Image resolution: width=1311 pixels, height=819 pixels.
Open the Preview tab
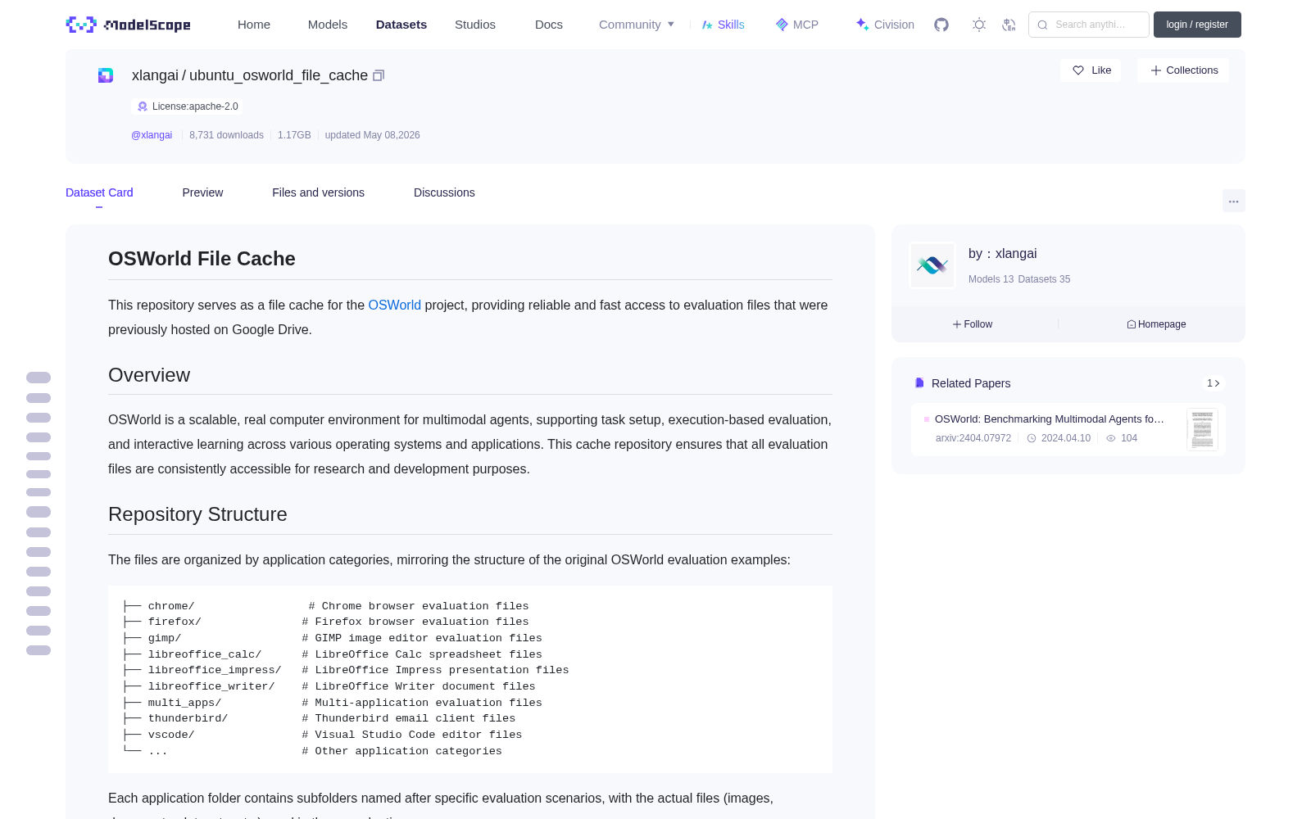[x=202, y=192]
